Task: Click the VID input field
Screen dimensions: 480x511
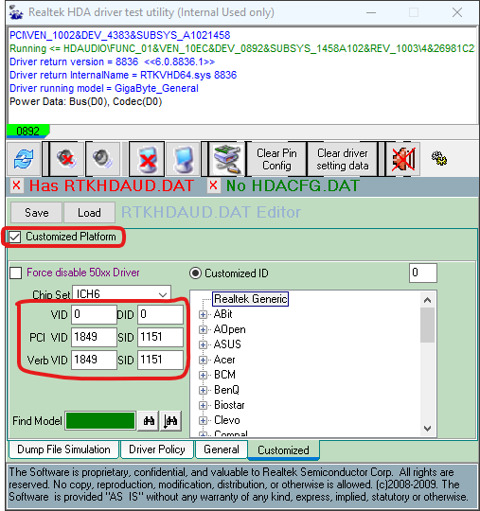Action: point(94,314)
